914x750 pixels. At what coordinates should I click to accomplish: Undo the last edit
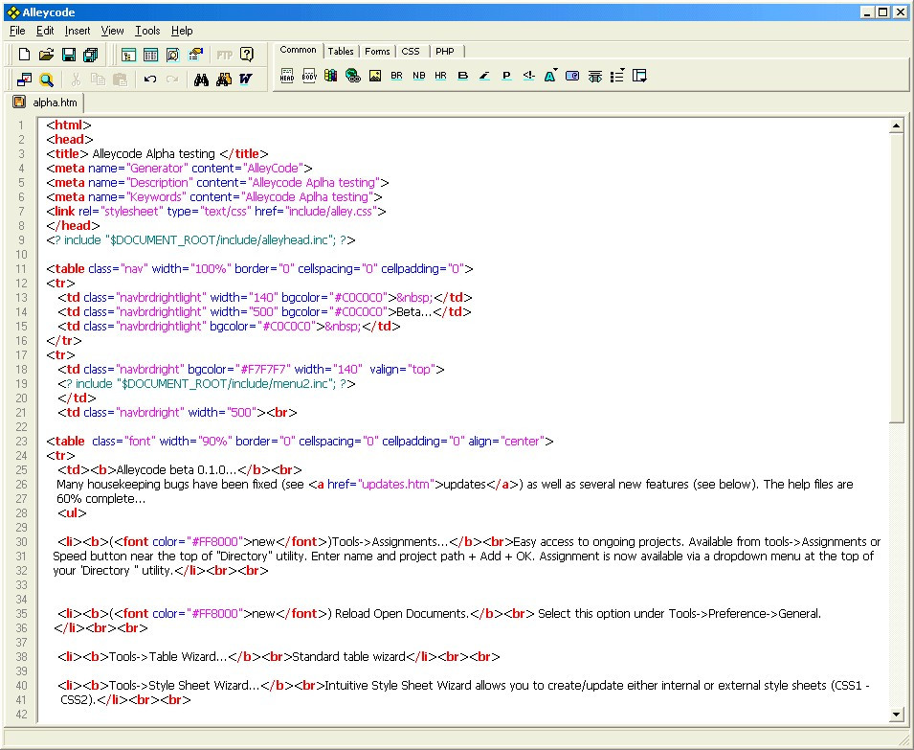coord(150,80)
